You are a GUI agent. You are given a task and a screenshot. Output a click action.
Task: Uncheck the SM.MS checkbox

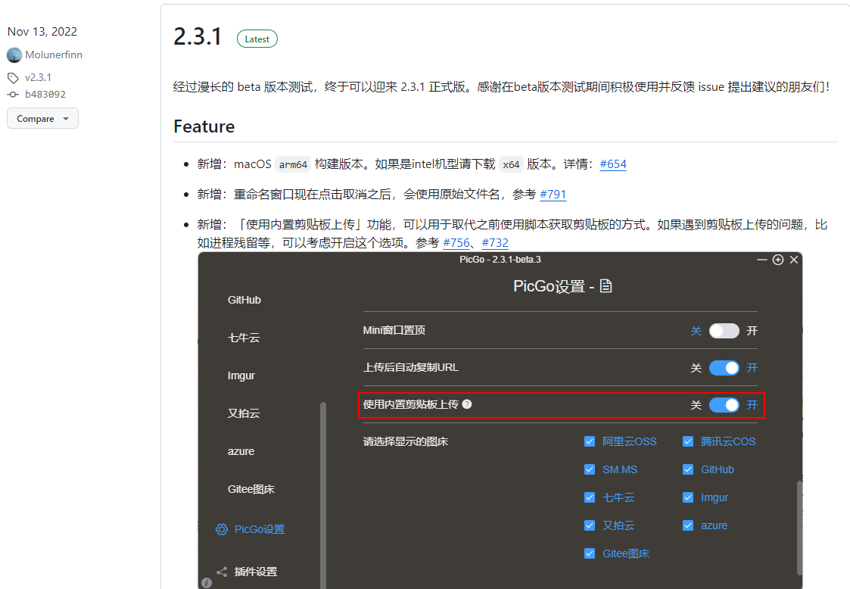coord(590,469)
